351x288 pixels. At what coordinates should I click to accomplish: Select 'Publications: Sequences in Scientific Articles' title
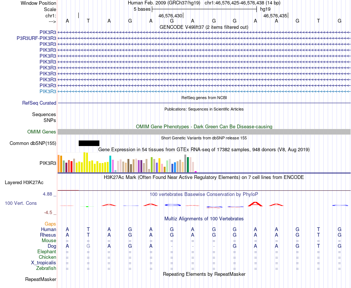(x=204, y=109)
